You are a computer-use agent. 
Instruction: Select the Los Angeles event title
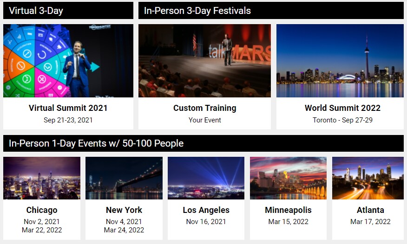click(206, 210)
